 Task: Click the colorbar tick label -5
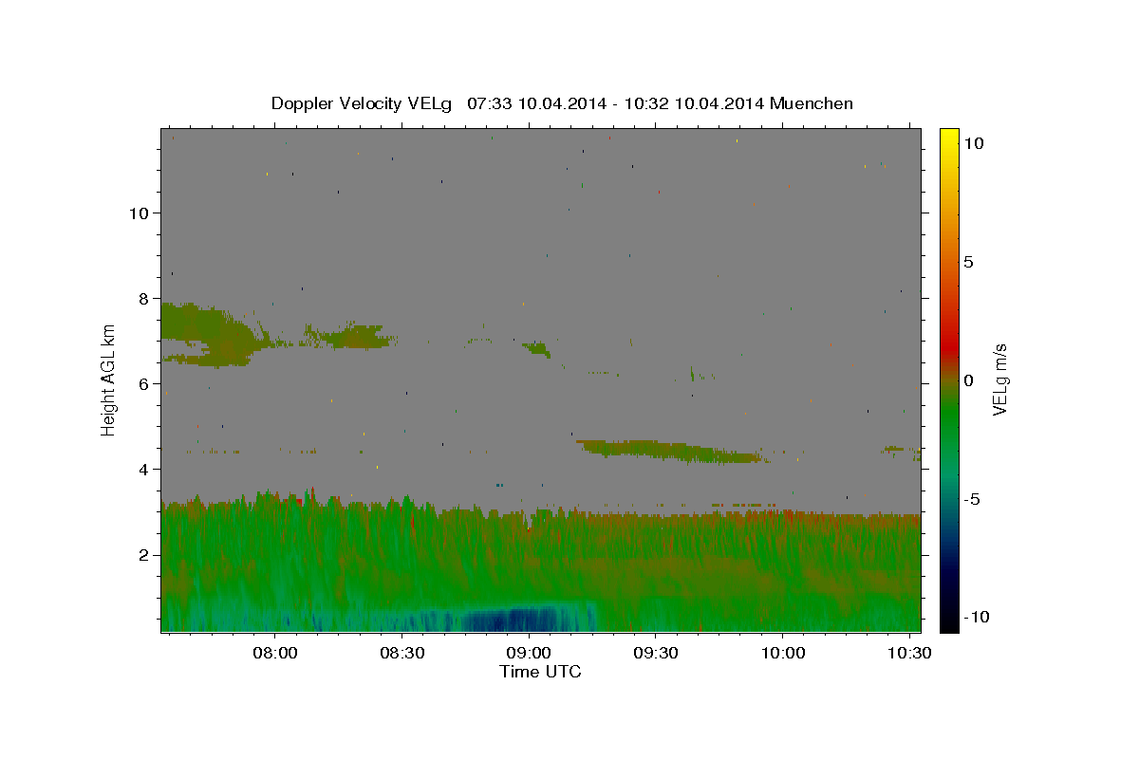[971, 499]
